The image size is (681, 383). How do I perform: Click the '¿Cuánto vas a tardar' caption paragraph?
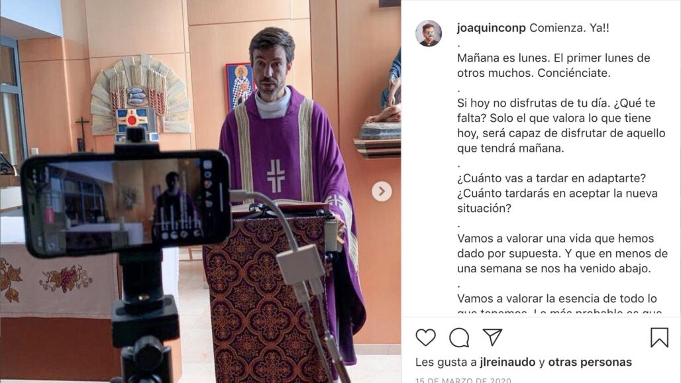(557, 193)
